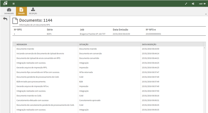The width and height of the screenshot is (208, 113).
Task: Open settings via the gears icon
Action: [x=193, y=4]
